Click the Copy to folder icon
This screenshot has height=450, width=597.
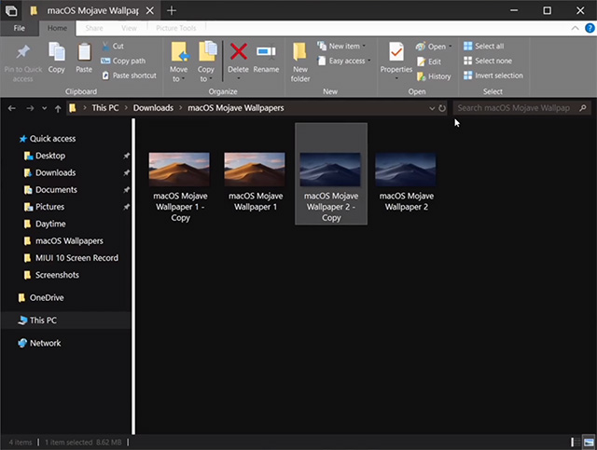point(207,51)
